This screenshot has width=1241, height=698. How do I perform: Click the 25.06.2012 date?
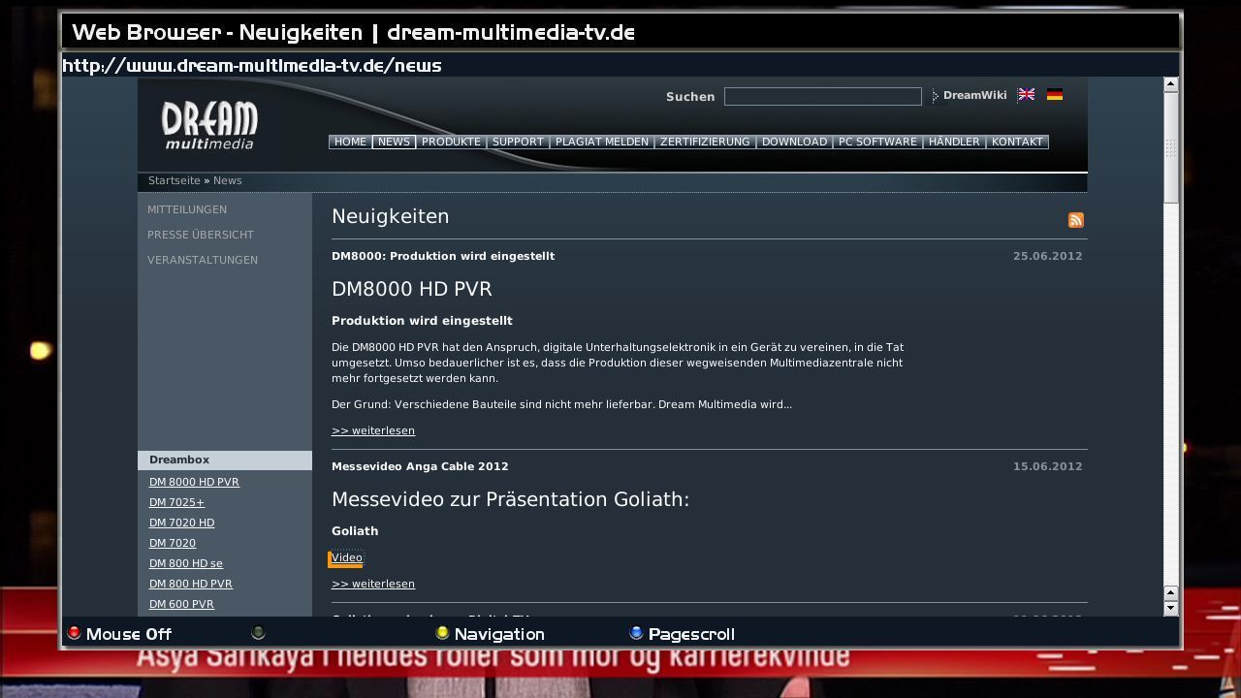(1048, 256)
